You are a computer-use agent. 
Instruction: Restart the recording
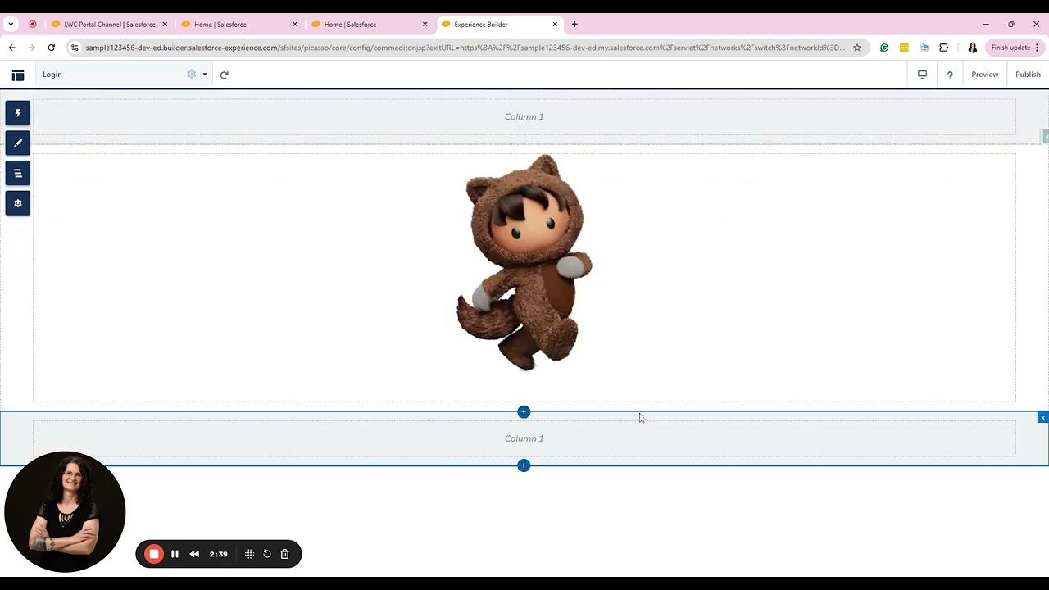tap(267, 554)
